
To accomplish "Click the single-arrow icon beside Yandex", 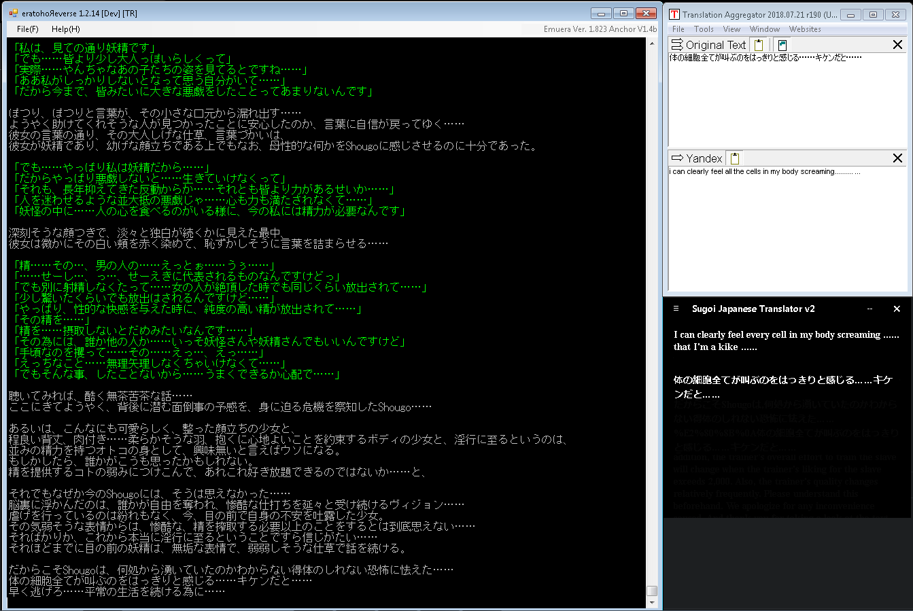I will pyautogui.click(x=677, y=158).
